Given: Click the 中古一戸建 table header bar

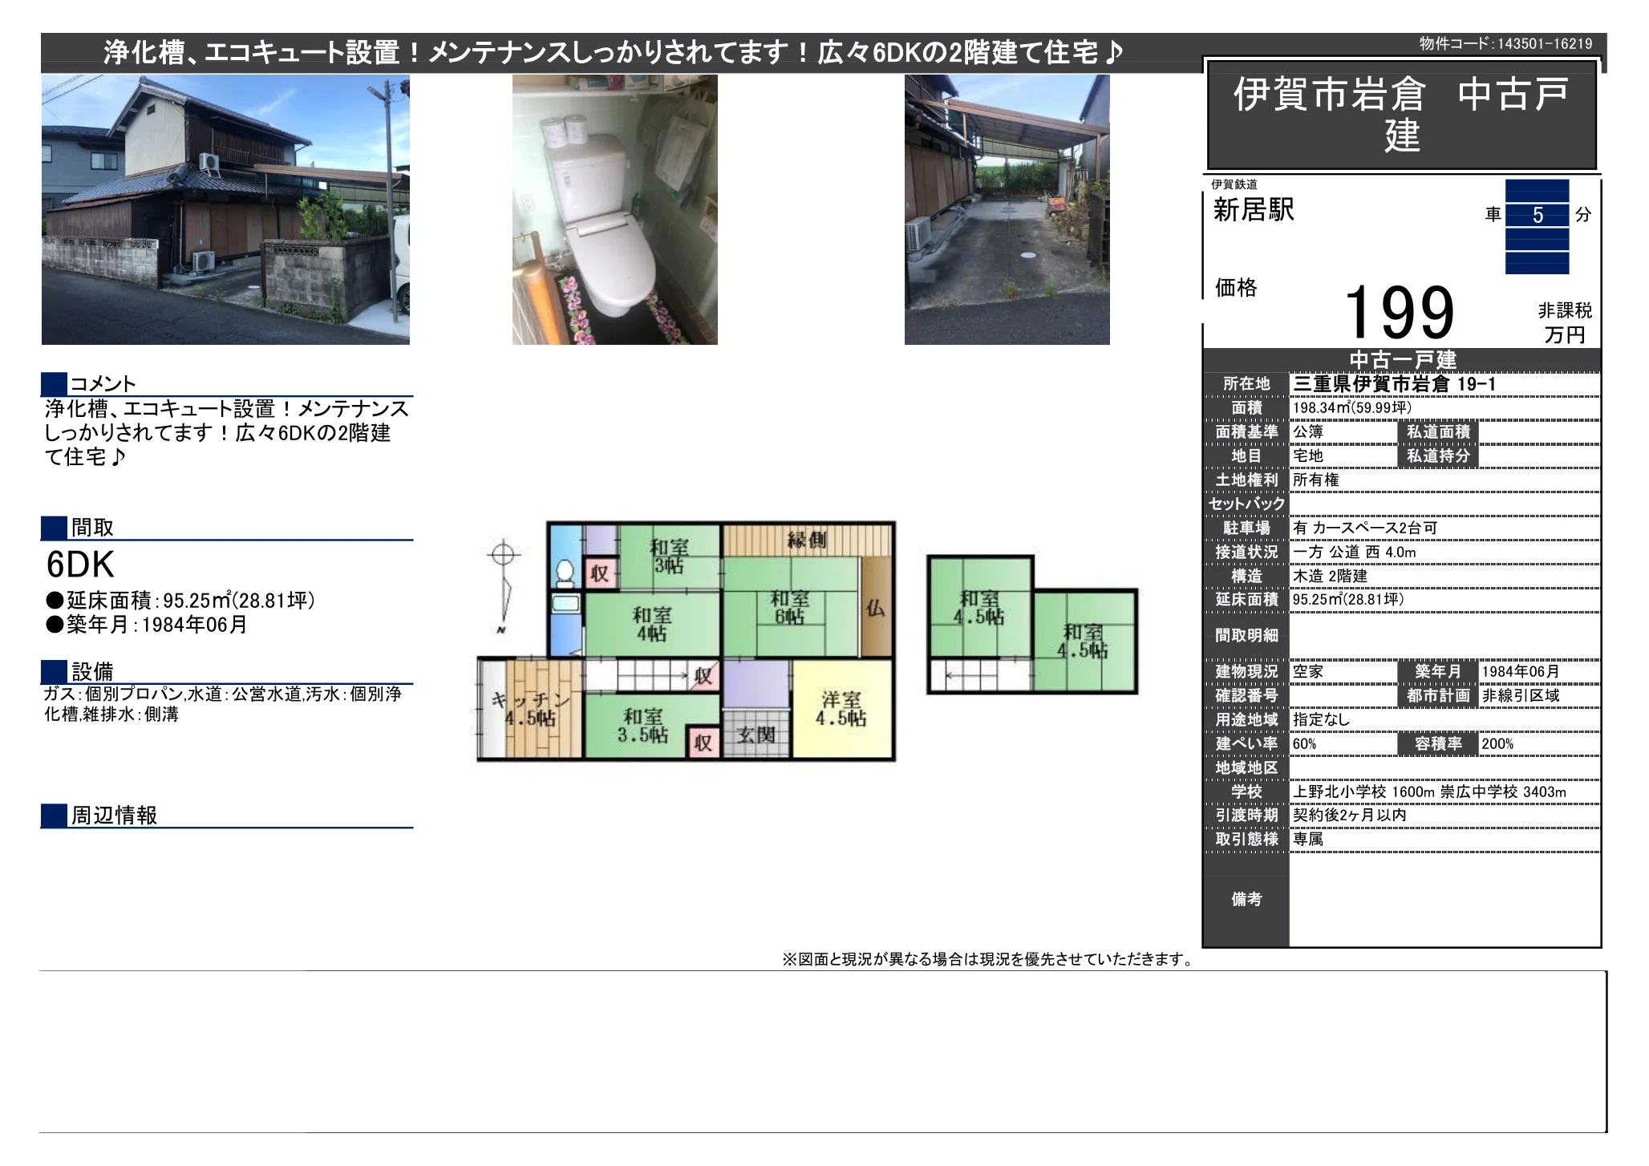Looking at the screenshot, I should [1402, 360].
